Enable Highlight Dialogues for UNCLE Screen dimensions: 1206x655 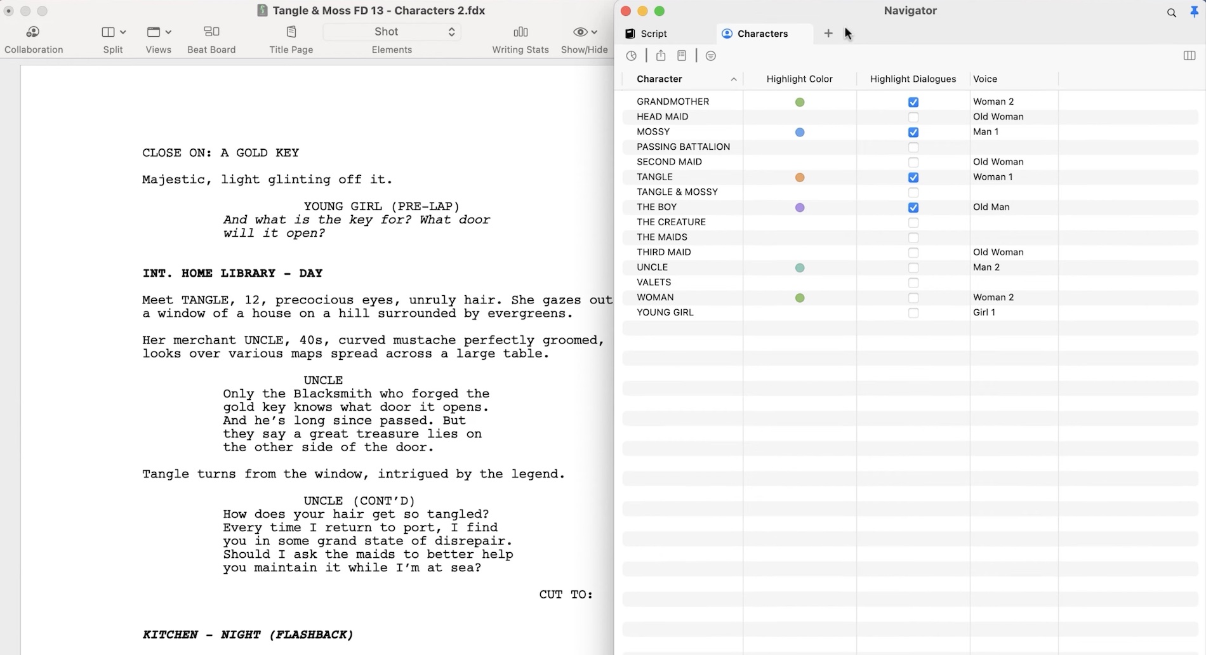coord(913,268)
